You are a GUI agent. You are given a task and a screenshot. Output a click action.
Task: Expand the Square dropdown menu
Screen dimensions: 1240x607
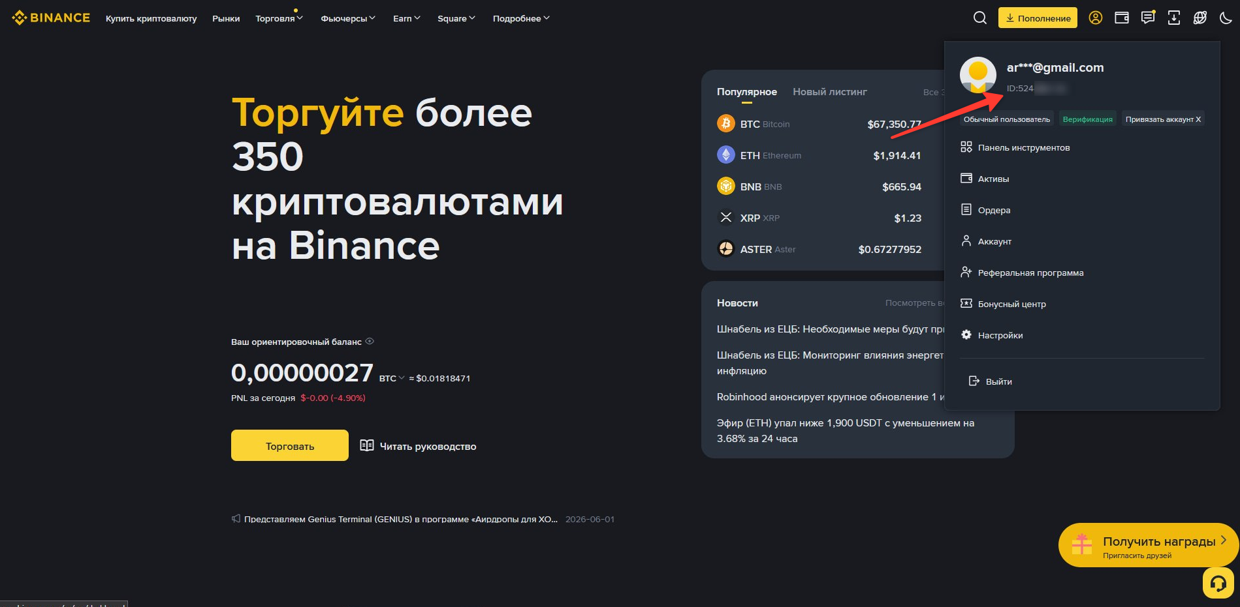tap(456, 18)
